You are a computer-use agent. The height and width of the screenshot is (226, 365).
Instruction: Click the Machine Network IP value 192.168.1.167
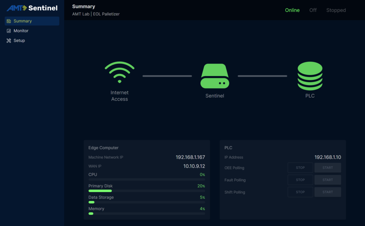pyautogui.click(x=190, y=157)
